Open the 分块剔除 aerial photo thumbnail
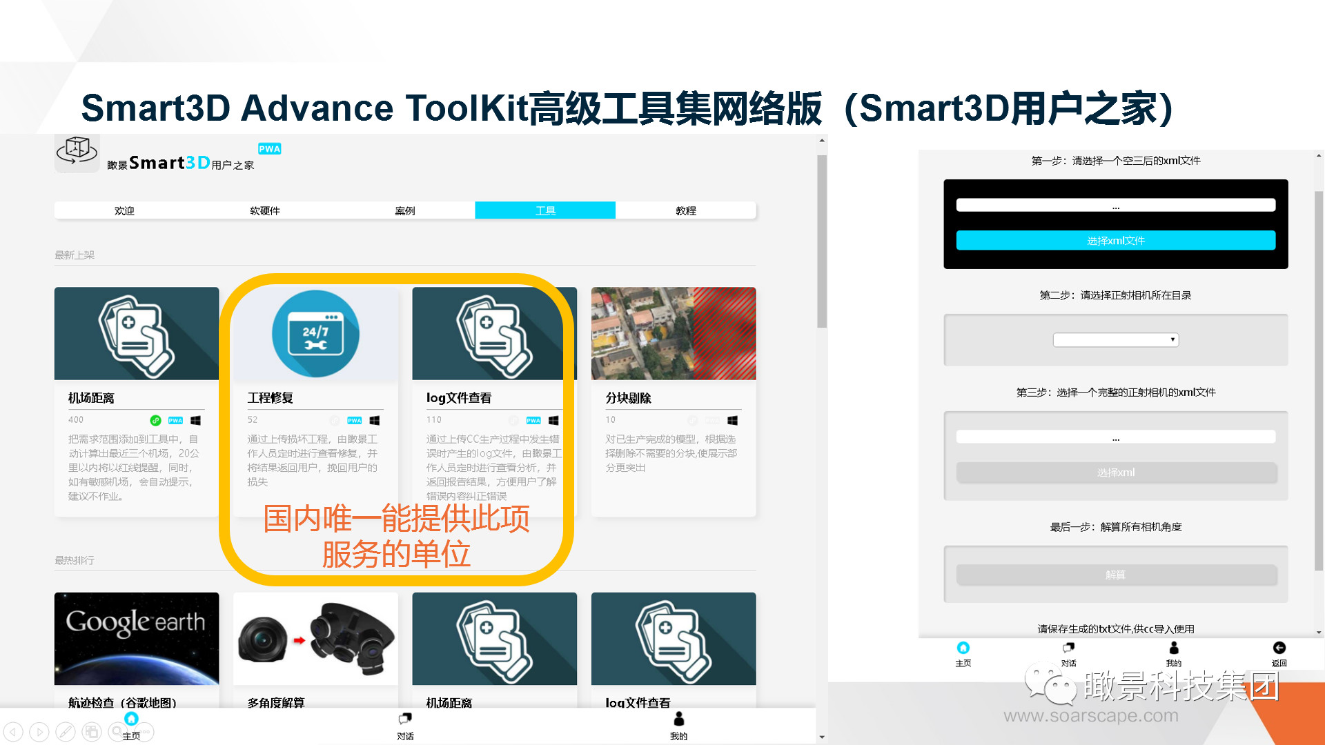1325x745 pixels. tap(674, 333)
